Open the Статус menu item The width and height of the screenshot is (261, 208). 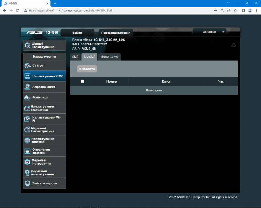pos(45,66)
